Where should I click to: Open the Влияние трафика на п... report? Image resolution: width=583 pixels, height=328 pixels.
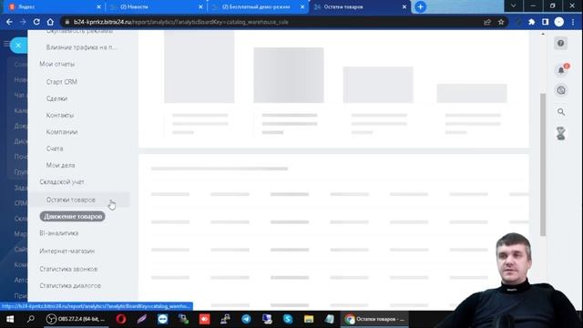coord(81,47)
